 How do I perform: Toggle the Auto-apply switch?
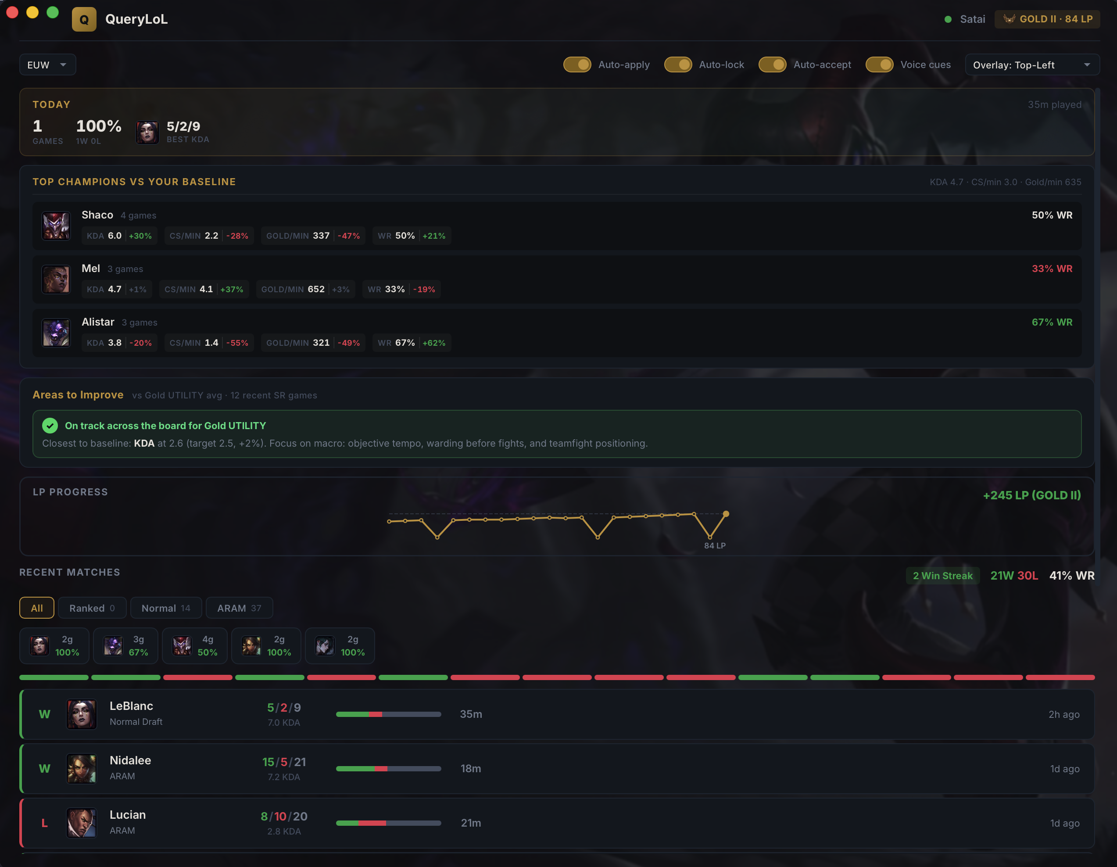click(577, 65)
